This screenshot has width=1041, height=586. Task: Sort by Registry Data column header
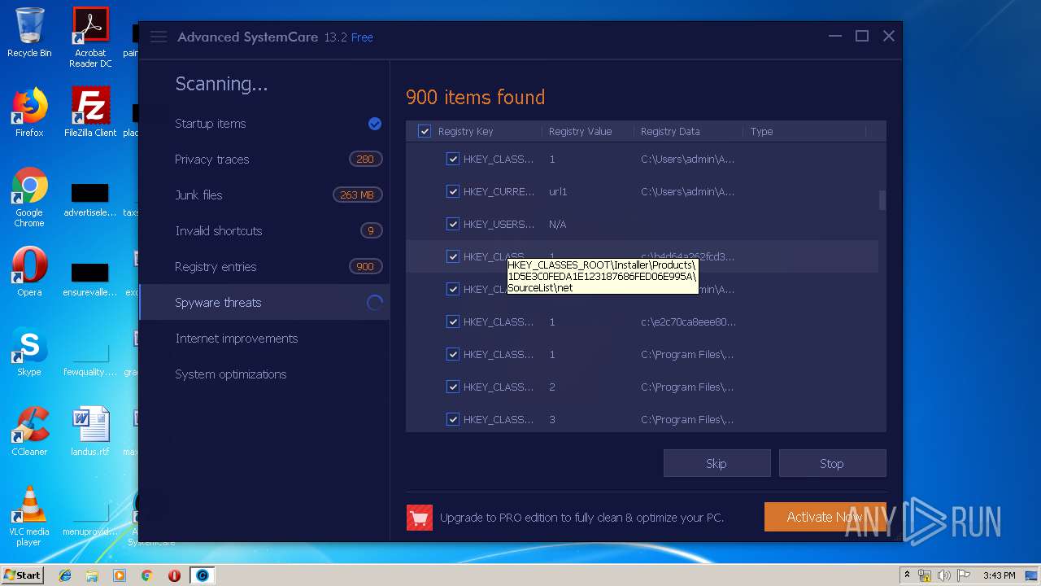(x=670, y=131)
